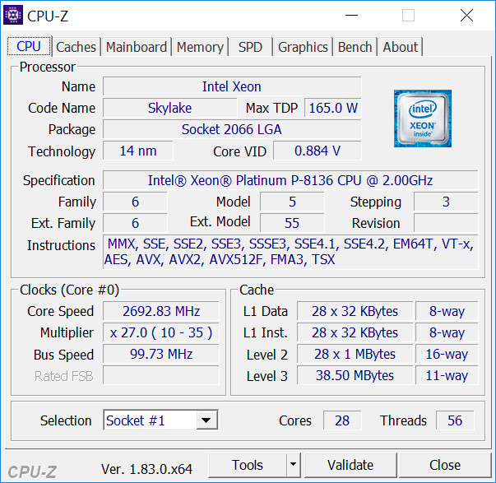Click the empty Rated FSB field
This screenshot has width=496, height=483.
click(x=161, y=375)
